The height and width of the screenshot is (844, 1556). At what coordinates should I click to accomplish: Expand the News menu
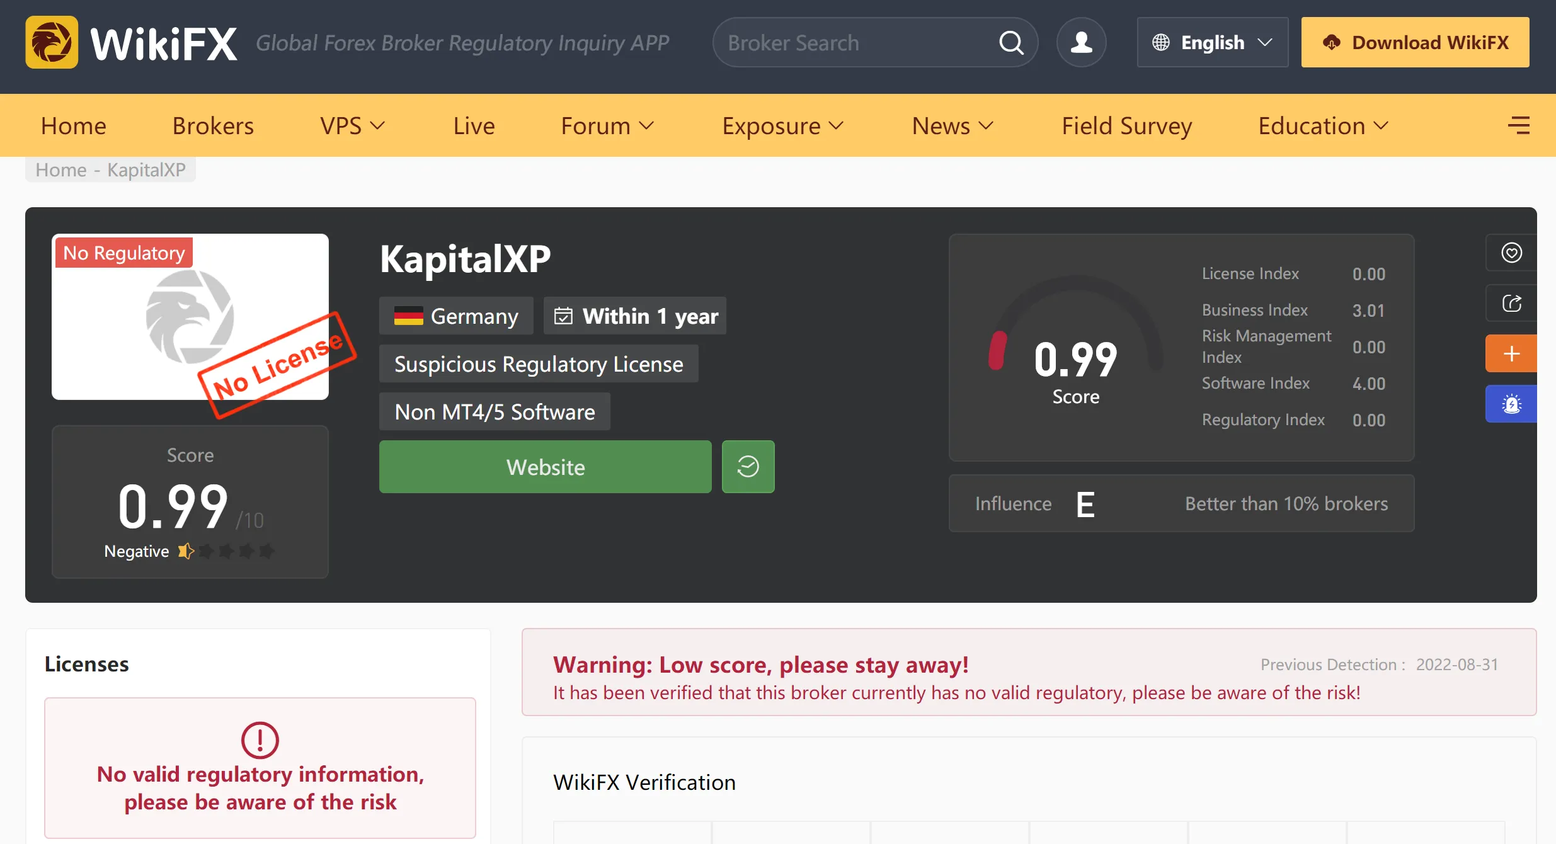(952, 125)
